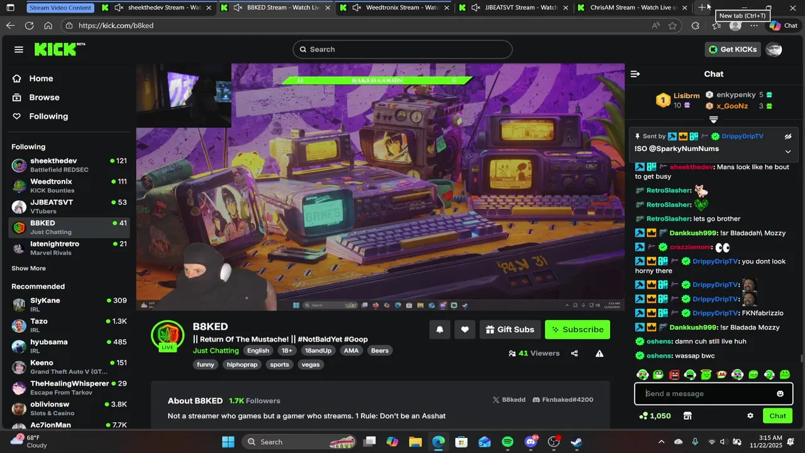Open Weedtronix in the Following list
The image size is (805, 453).
click(69, 186)
